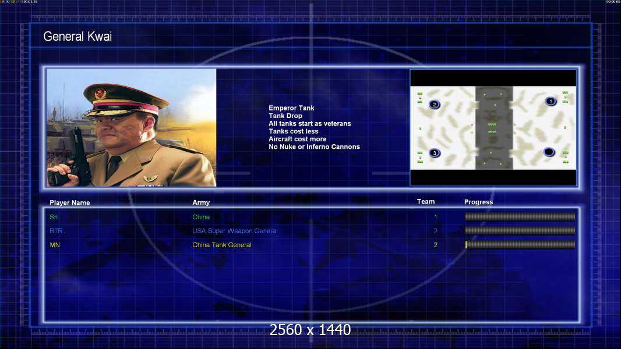Click the General Kwai portrait image
Viewport: 621px width, 349px height.
131,128
